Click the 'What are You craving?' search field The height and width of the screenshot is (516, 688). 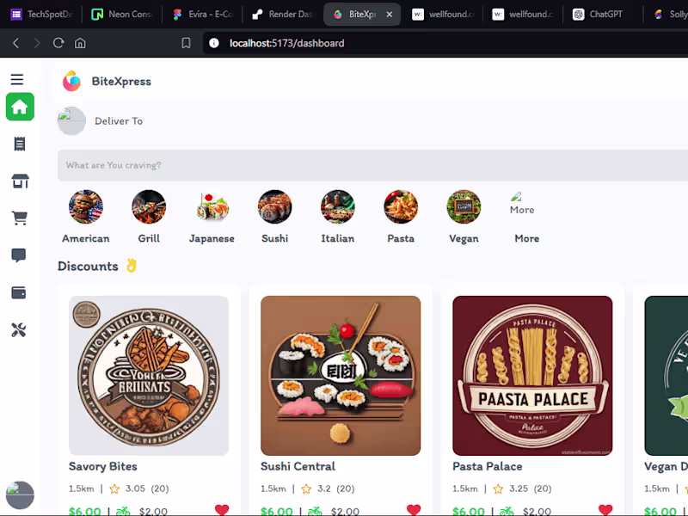372,165
